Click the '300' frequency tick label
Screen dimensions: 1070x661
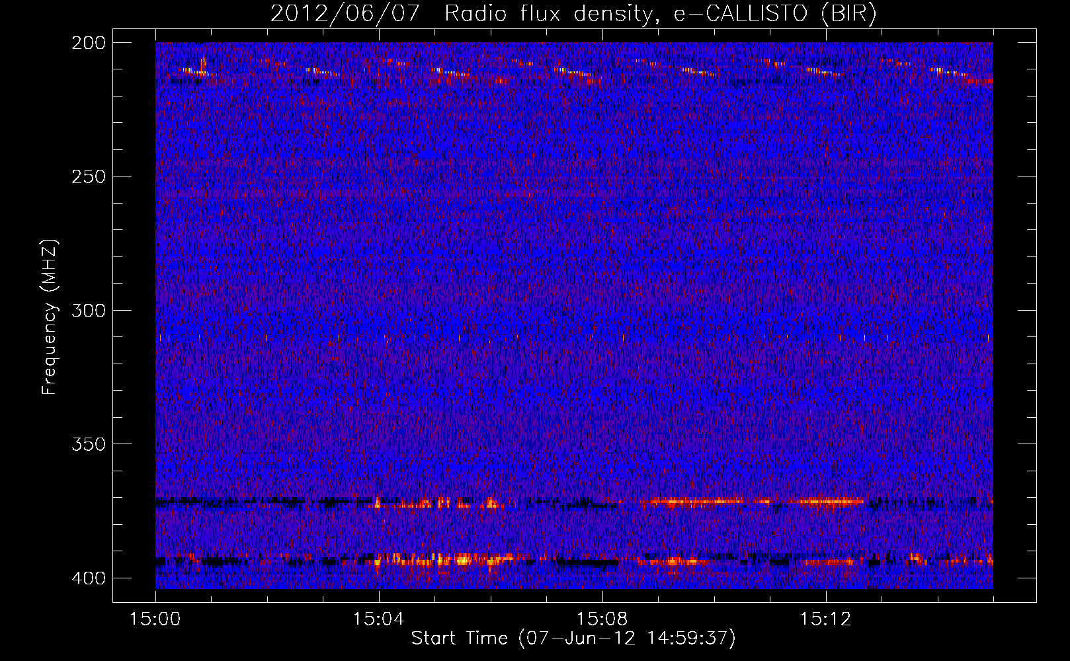(x=89, y=311)
